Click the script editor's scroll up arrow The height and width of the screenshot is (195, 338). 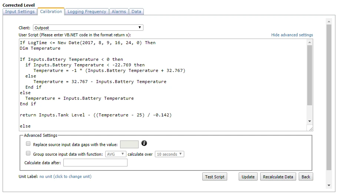310,42
